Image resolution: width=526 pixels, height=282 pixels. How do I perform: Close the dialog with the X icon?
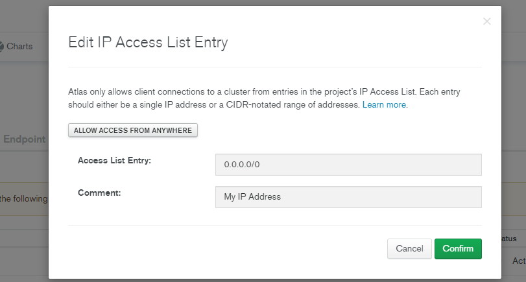pos(486,21)
